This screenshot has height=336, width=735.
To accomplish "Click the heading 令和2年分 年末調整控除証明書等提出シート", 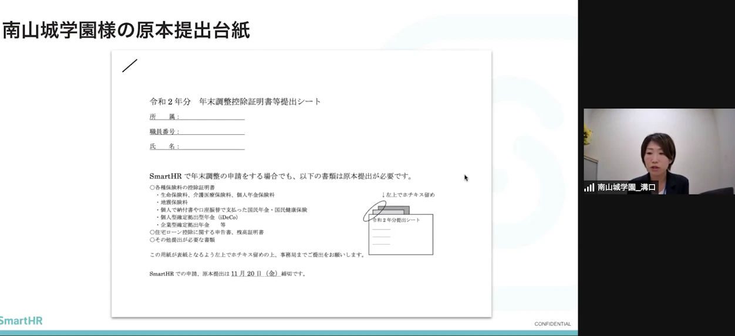I will coord(235,101).
